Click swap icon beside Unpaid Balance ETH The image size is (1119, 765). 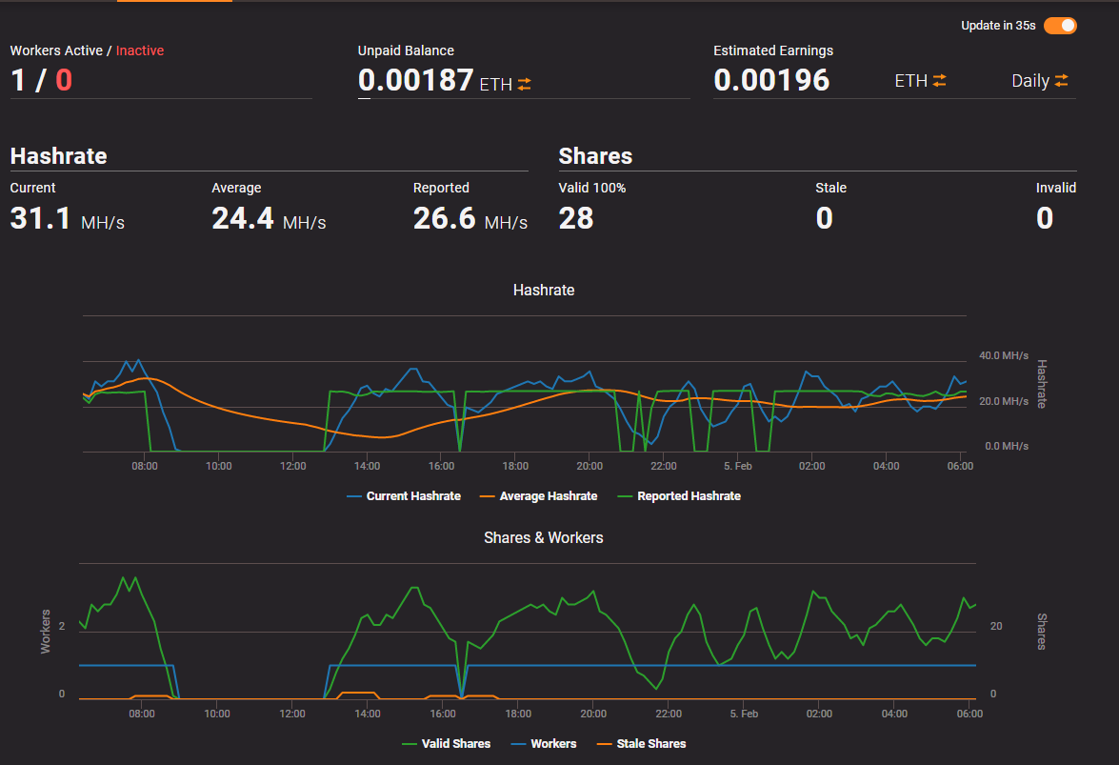(525, 84)
